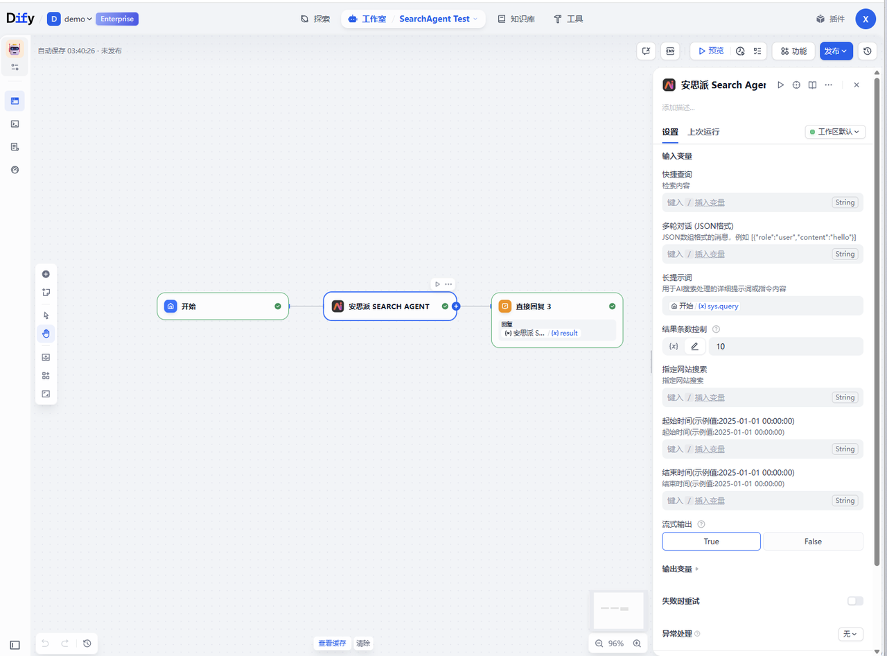Click the zoom in magnifier
Image resolution: width=887 pixels, height=656 pixels.
[x=637, y=644]
